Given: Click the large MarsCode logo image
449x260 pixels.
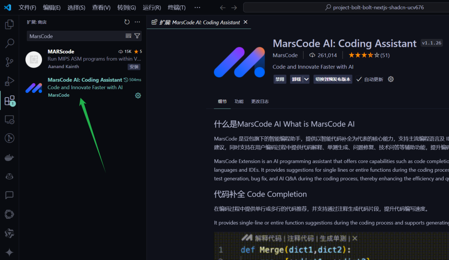Looking at the screenshot, I should (240, 62).
